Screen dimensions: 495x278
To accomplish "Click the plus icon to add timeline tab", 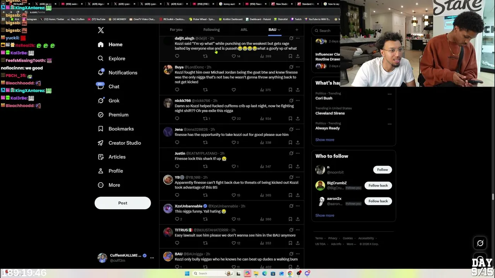I will (x=297, y=30).
